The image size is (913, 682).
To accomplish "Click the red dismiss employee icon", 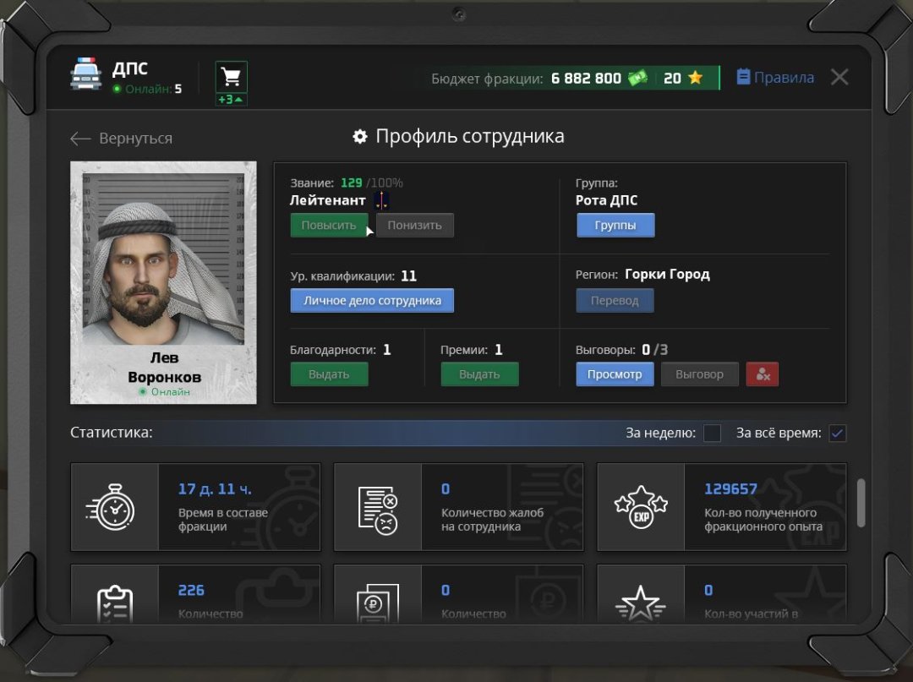I will pyautogui.click(x=763, y=374).
